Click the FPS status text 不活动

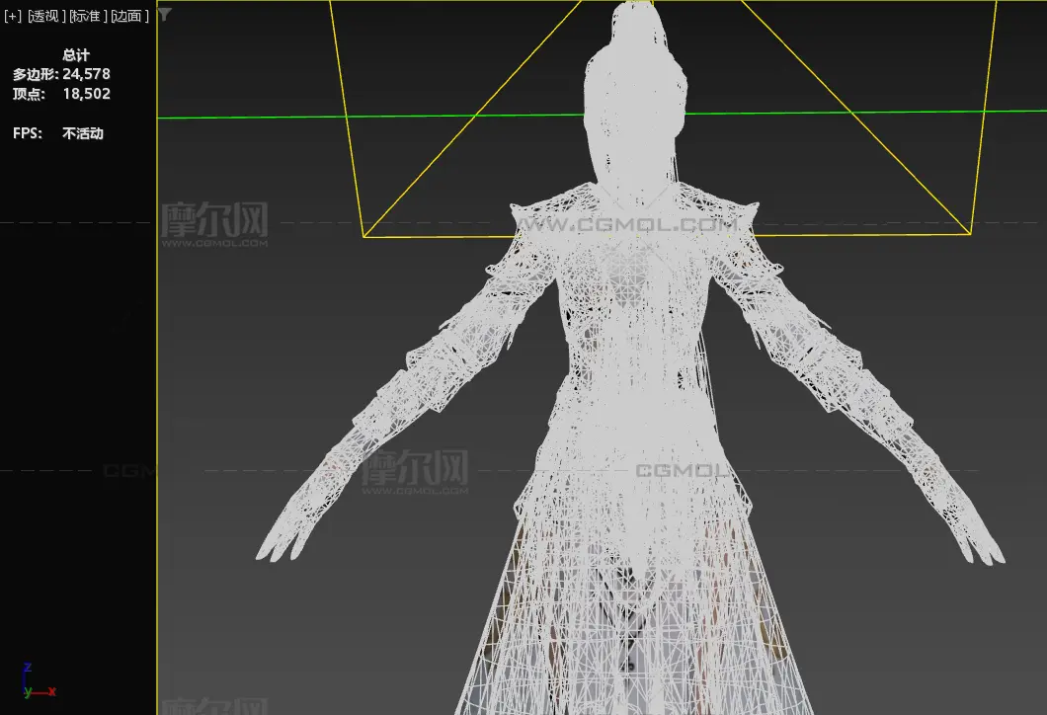pyautogui.click(x=83, y=133)
